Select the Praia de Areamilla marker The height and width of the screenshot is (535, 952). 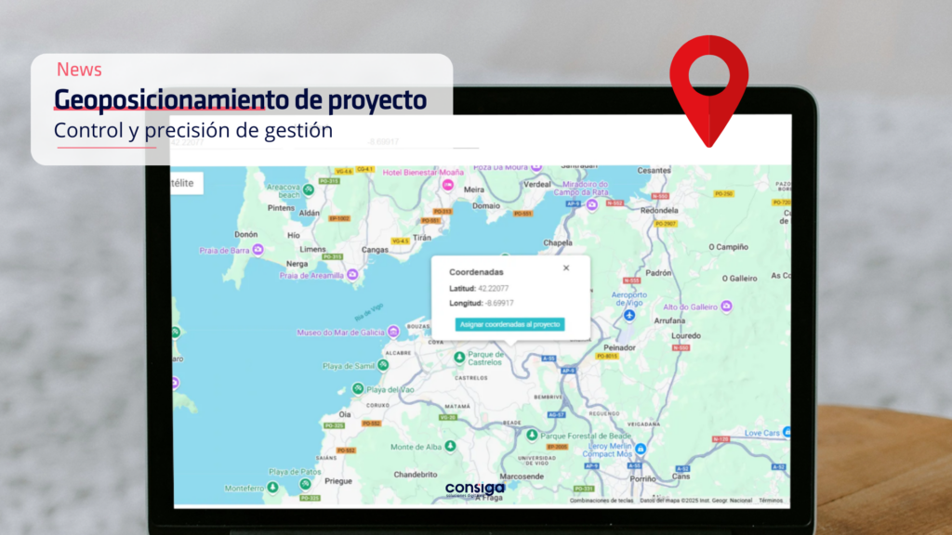pos(353,275)
